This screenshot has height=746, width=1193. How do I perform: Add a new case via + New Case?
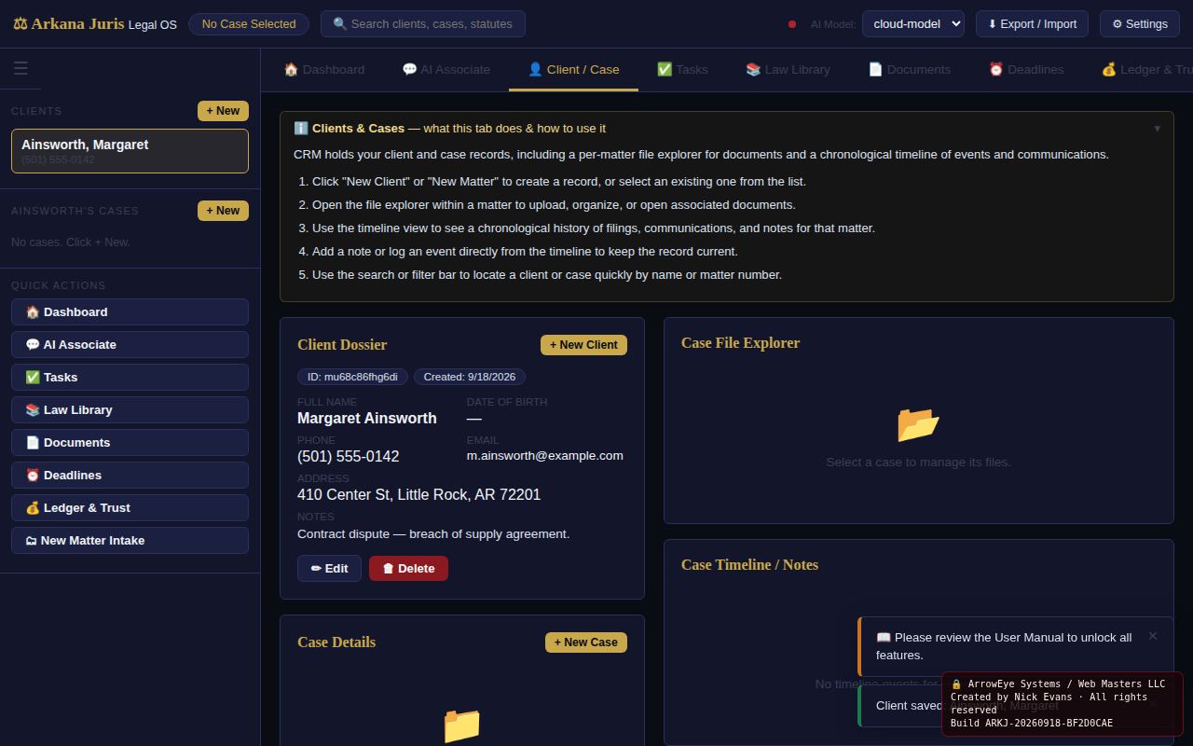586,642
